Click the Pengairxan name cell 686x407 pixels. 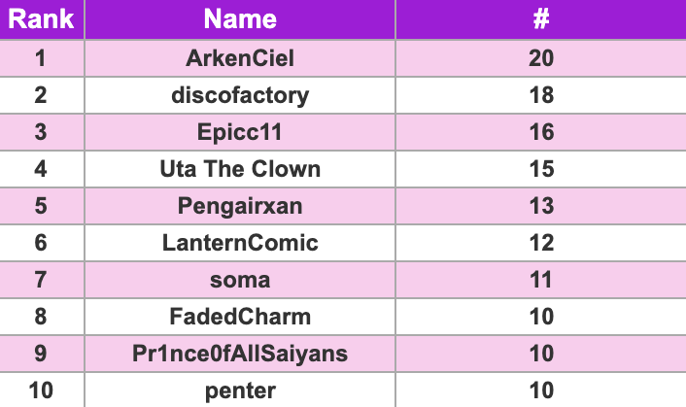point(240,206)
